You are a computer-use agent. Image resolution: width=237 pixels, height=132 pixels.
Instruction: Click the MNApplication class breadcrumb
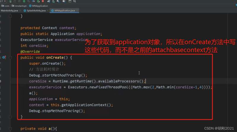point(39,6)
